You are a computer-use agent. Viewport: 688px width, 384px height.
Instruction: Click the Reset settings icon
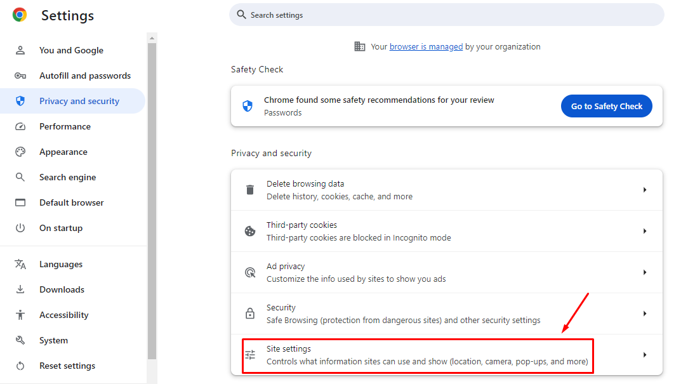pos(20,366)
